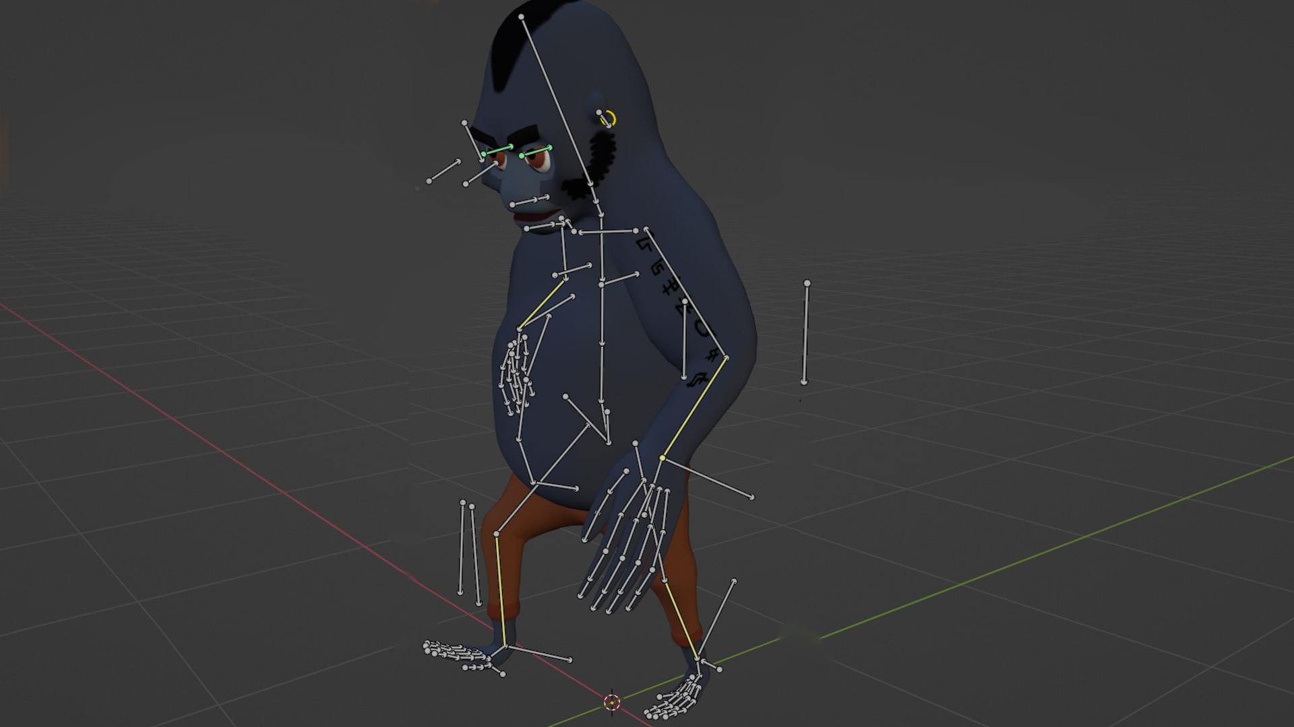Select the diagonal bone rising from the rear heel

[716, 619]
